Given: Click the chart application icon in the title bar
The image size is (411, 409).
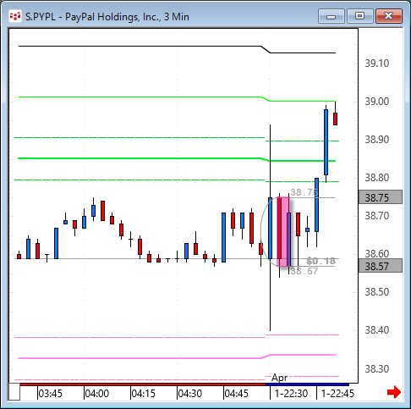Looking at the screenshot, I should point(15,17).
